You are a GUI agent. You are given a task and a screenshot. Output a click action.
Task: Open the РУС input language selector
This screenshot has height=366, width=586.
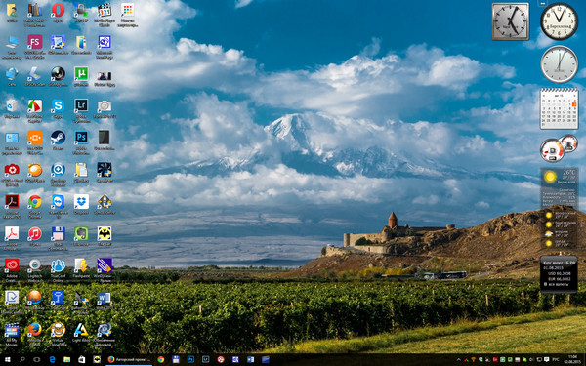point(556,359)
